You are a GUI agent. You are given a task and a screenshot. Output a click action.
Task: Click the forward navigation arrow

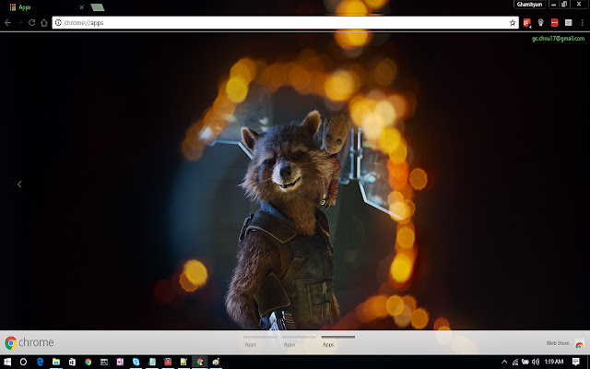pyautogui.click(x=19, y=22)
